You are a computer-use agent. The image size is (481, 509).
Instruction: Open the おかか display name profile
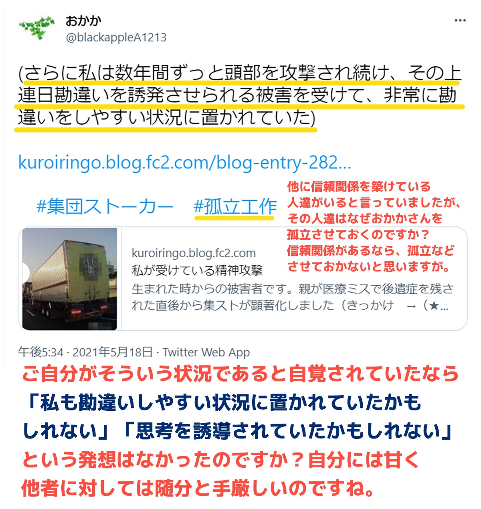83,21
